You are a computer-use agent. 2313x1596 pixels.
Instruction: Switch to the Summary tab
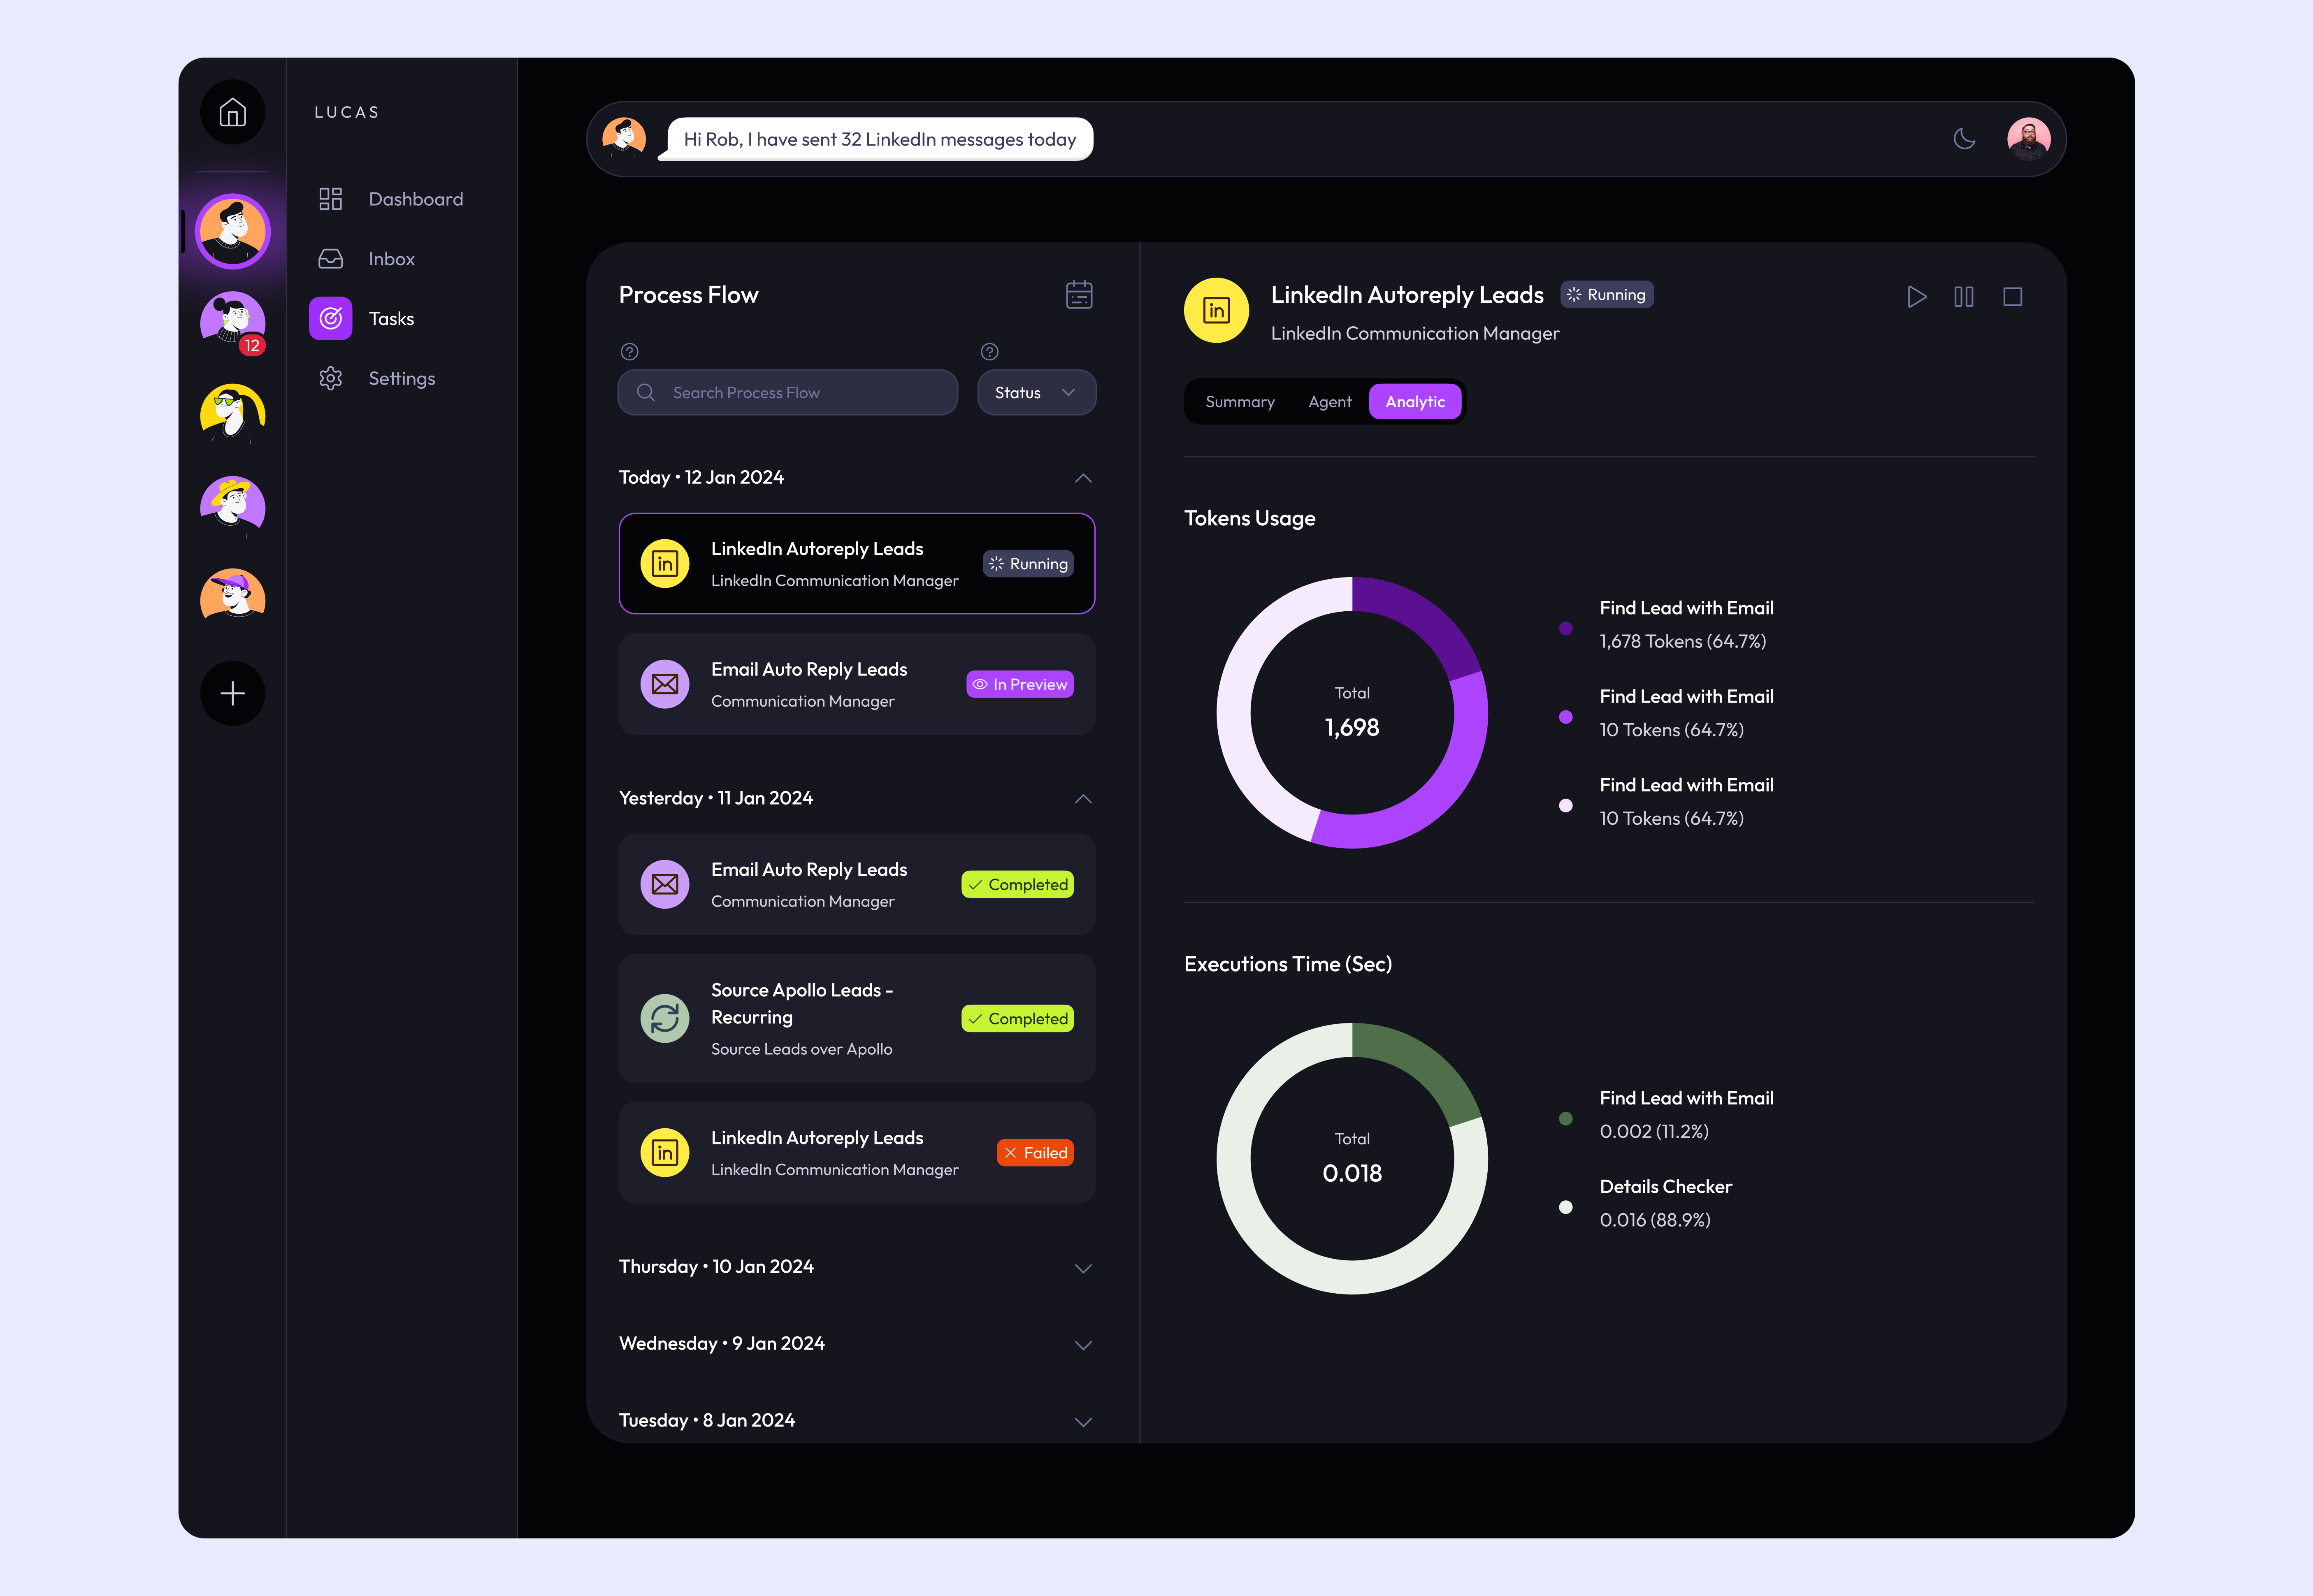tap(1240, 402)
